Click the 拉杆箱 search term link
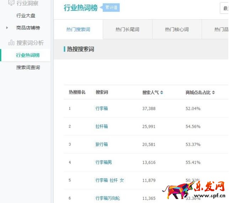Image resolution: width=229 pixels, height=203 pixels. [101, 126]
